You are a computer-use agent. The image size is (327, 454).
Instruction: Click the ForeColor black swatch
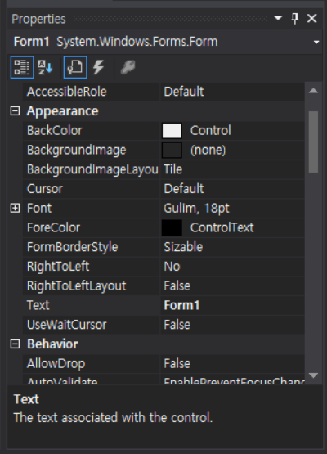[x=172, y=227]
